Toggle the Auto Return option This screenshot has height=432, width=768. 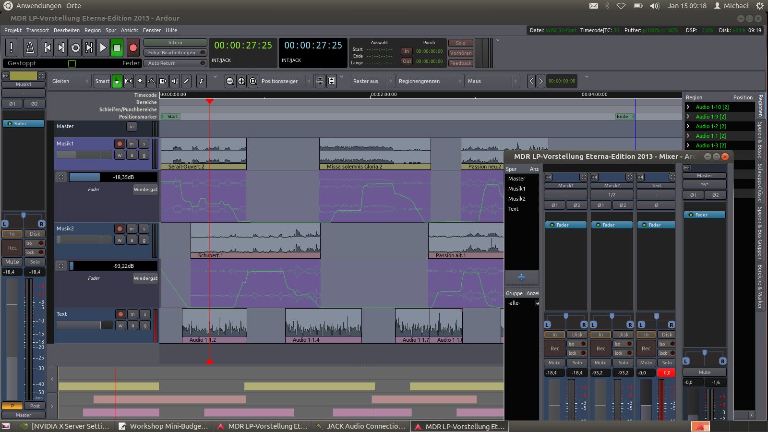coord(175,63)
